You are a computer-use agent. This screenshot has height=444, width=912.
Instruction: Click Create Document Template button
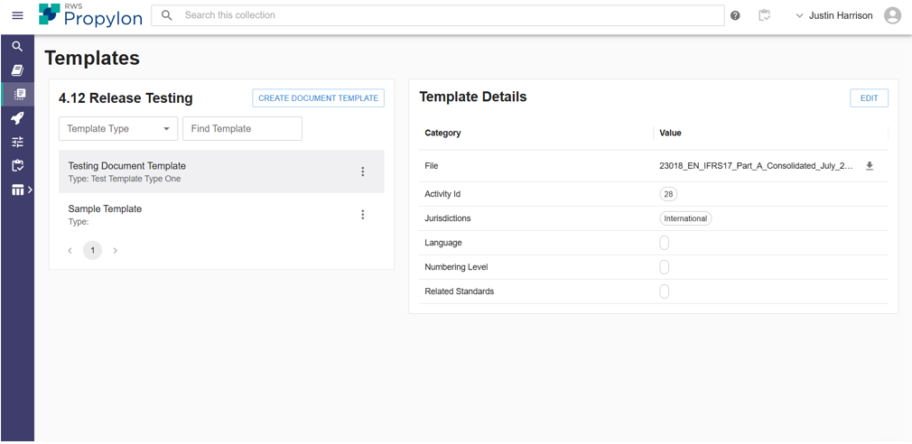pos(318,98)
